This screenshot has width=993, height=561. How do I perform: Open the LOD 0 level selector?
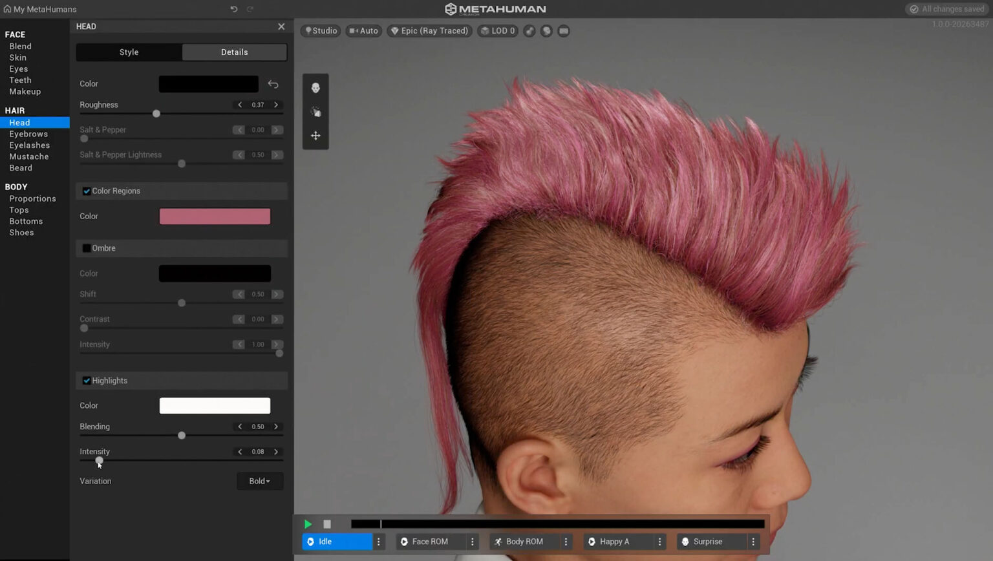[x=497, y=30]
